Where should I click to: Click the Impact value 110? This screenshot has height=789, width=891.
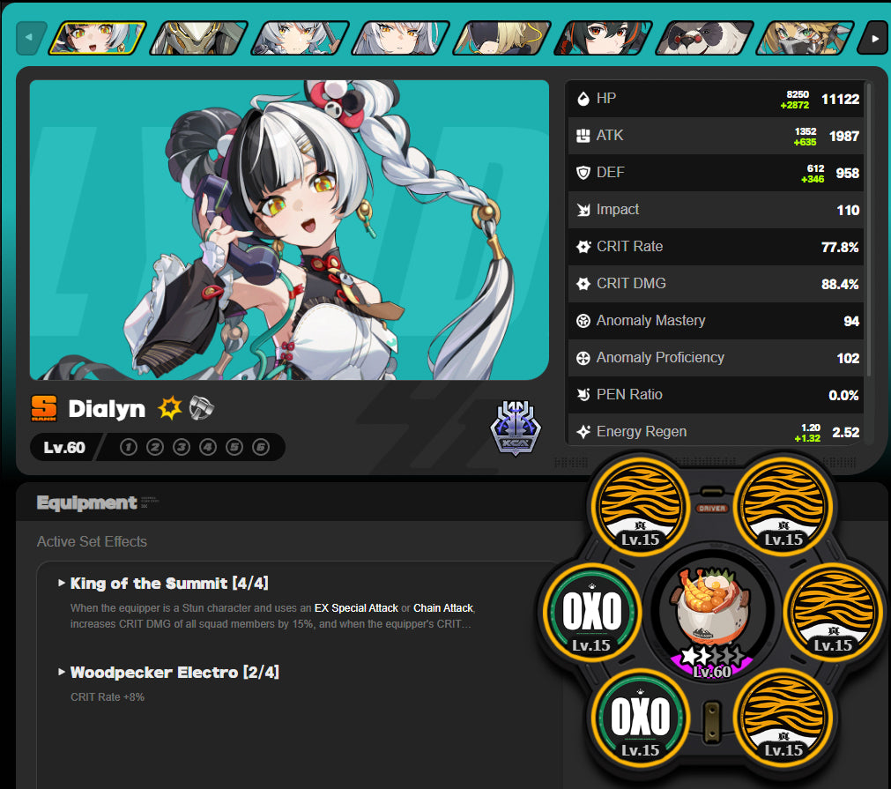848,211
